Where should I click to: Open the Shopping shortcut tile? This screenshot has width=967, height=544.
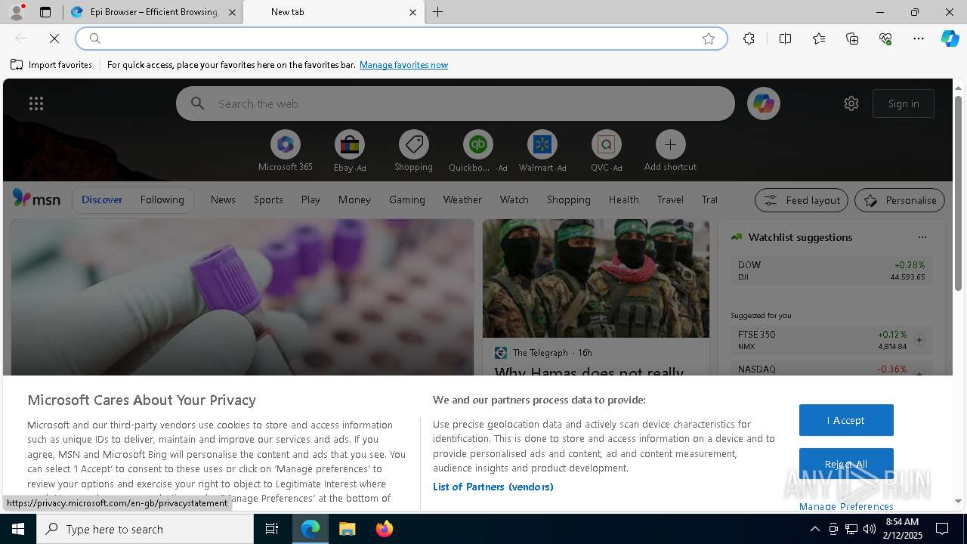tap(413, 151)
